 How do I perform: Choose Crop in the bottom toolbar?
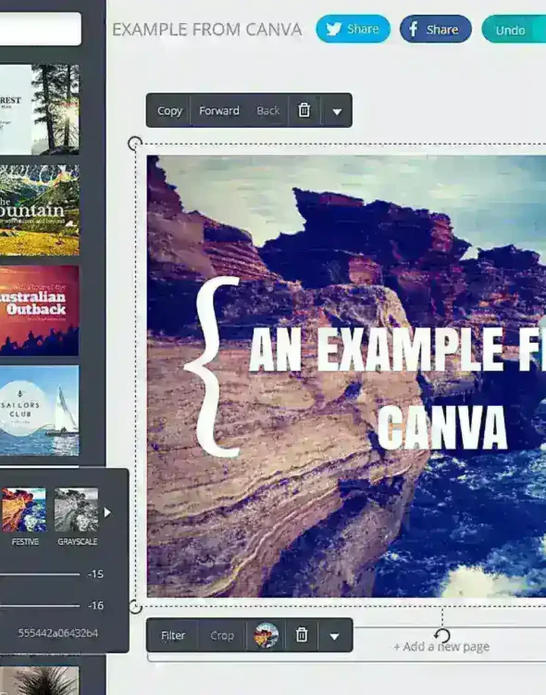(x=222, y=635)
